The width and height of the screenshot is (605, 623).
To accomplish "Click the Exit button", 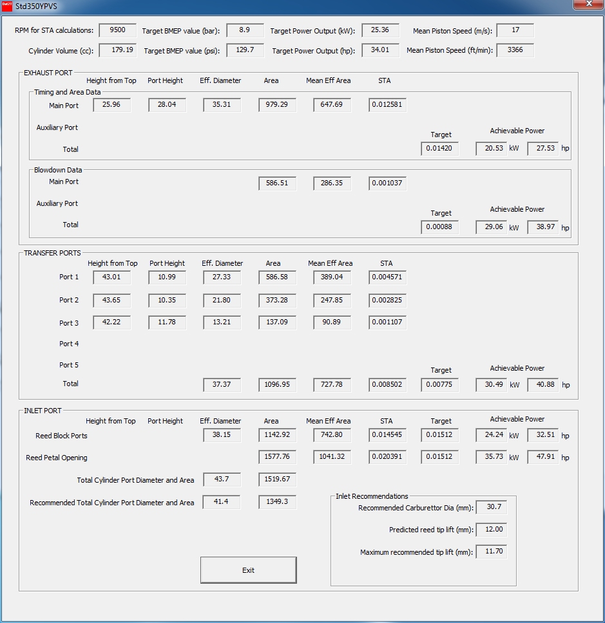I will [248, 570].
